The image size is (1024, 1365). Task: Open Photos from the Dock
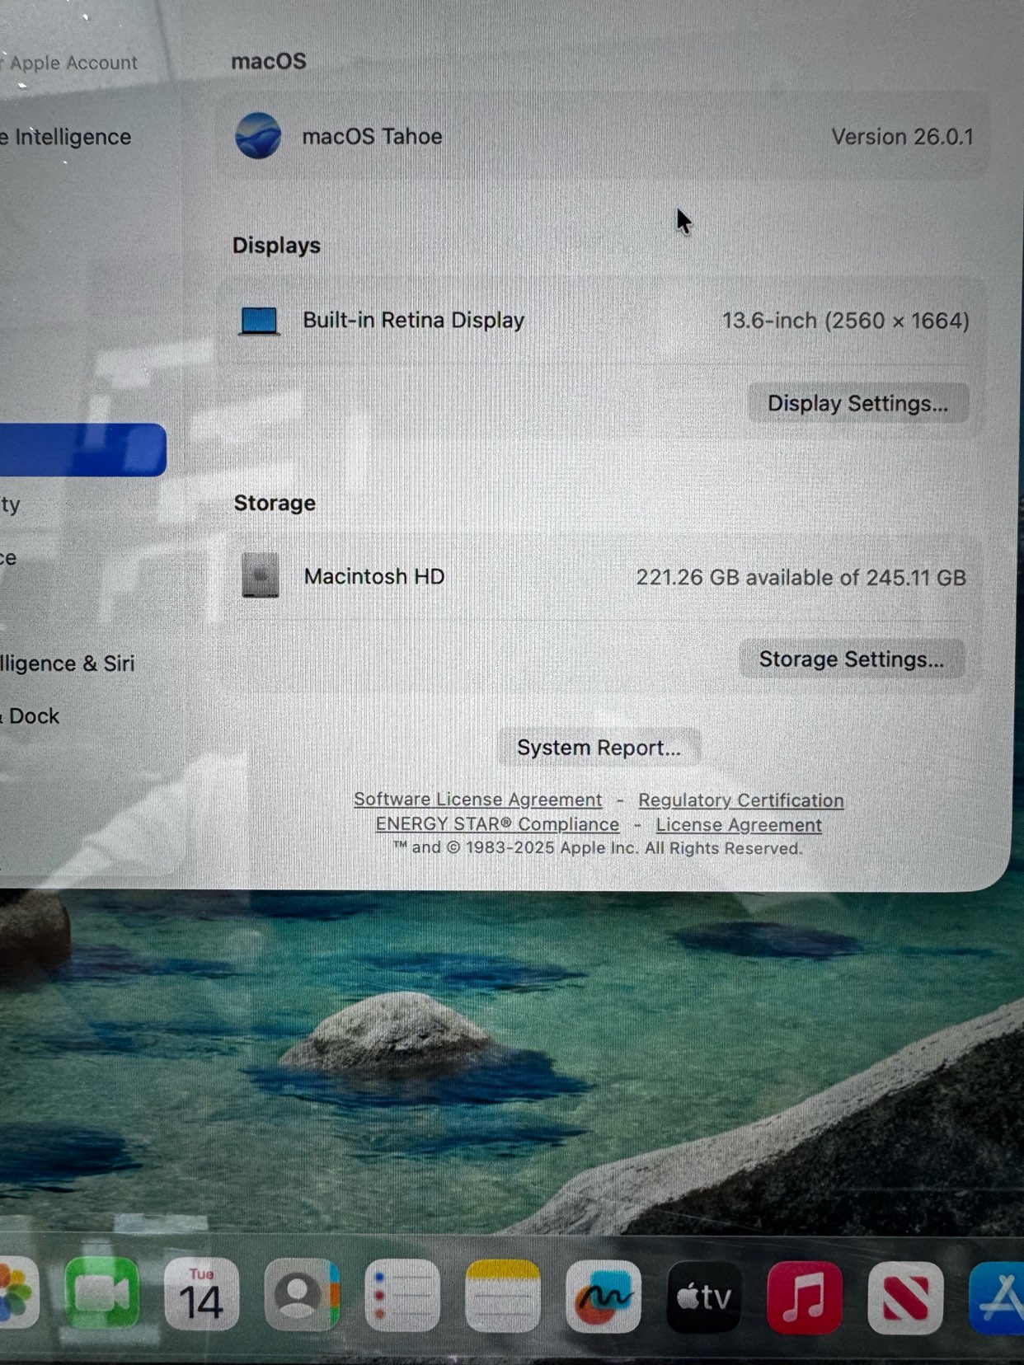18,1293
